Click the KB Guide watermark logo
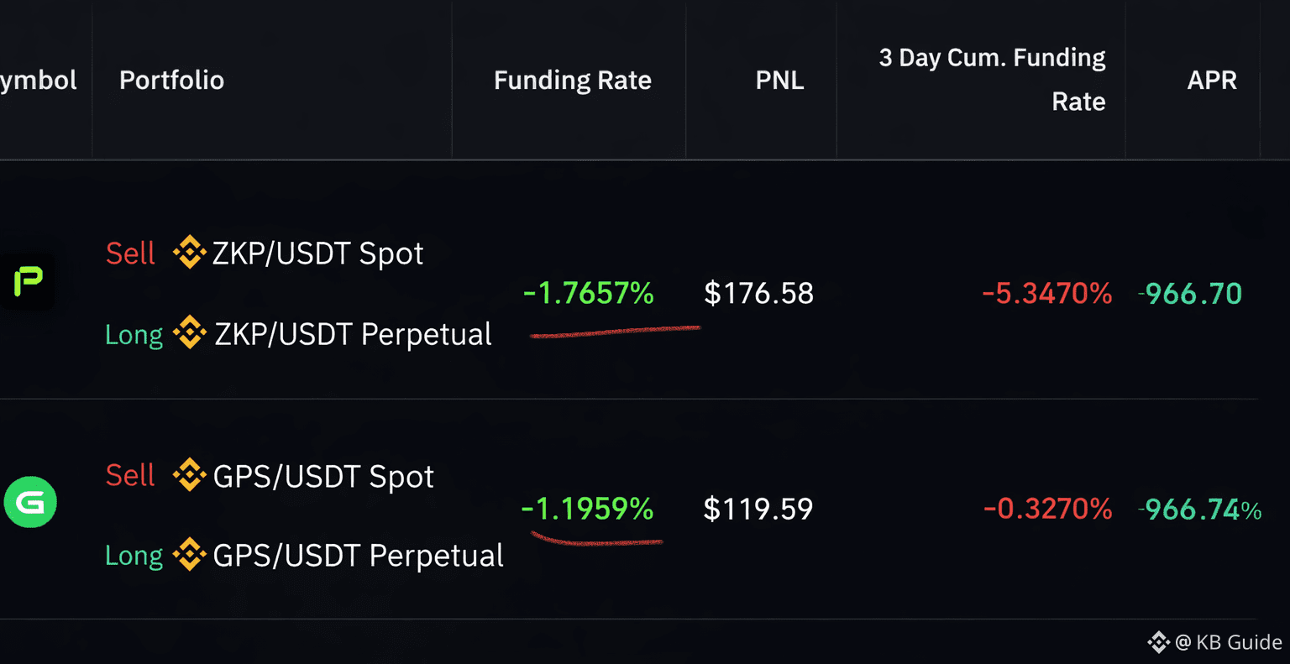Viewport: 1290px width, 664px height. click(x=1158, y=642)
